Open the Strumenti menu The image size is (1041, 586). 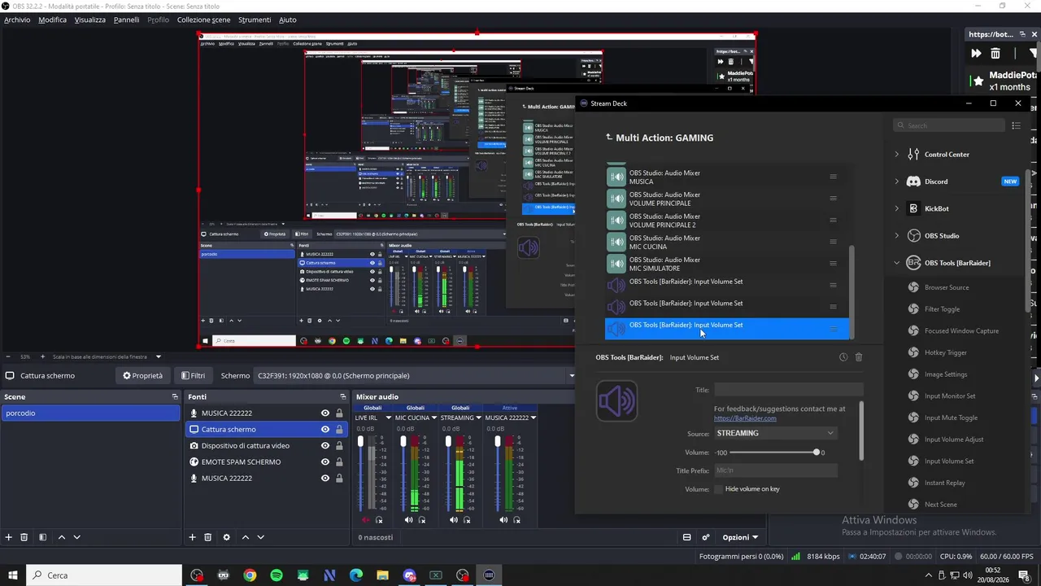pos(255,20)
